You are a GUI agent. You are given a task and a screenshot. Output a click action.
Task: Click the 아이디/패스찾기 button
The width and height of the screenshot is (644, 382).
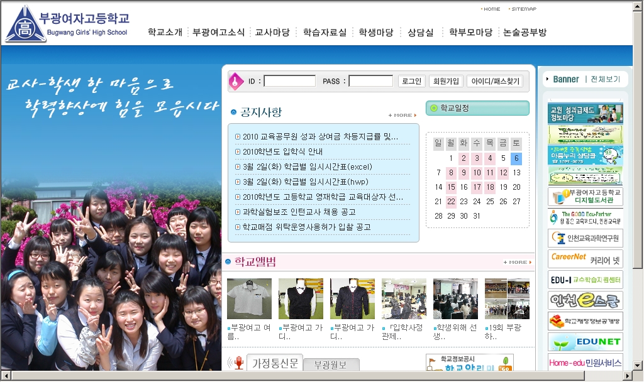tap(495, 81)
